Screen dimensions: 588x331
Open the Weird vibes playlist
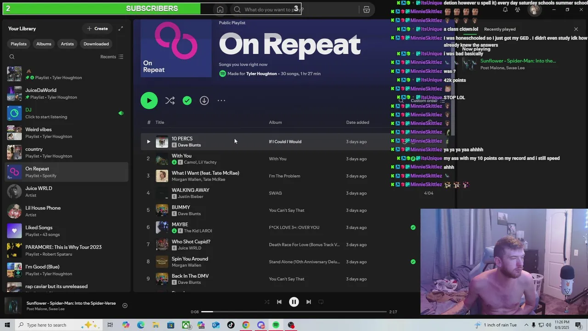coord(67,133)
